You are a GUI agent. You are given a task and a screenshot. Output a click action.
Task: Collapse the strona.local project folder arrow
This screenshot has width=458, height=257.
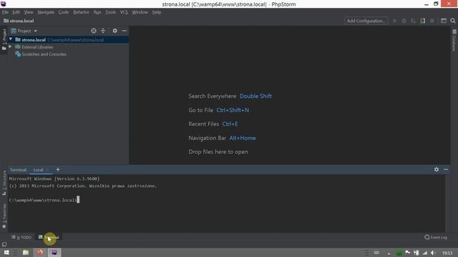pos(11,39)
